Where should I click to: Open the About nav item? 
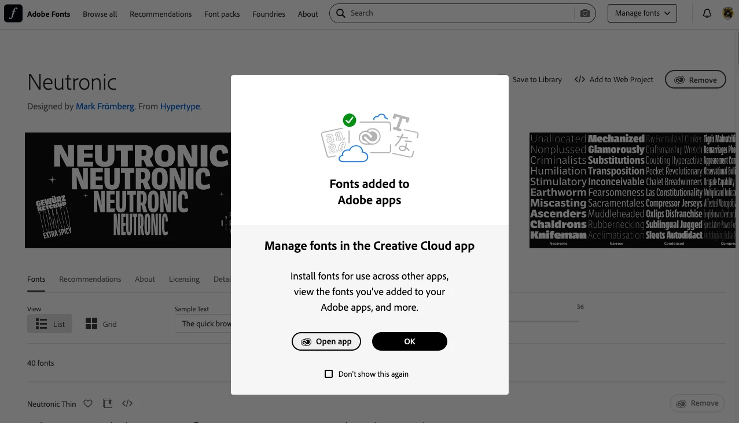pos(308,14)
